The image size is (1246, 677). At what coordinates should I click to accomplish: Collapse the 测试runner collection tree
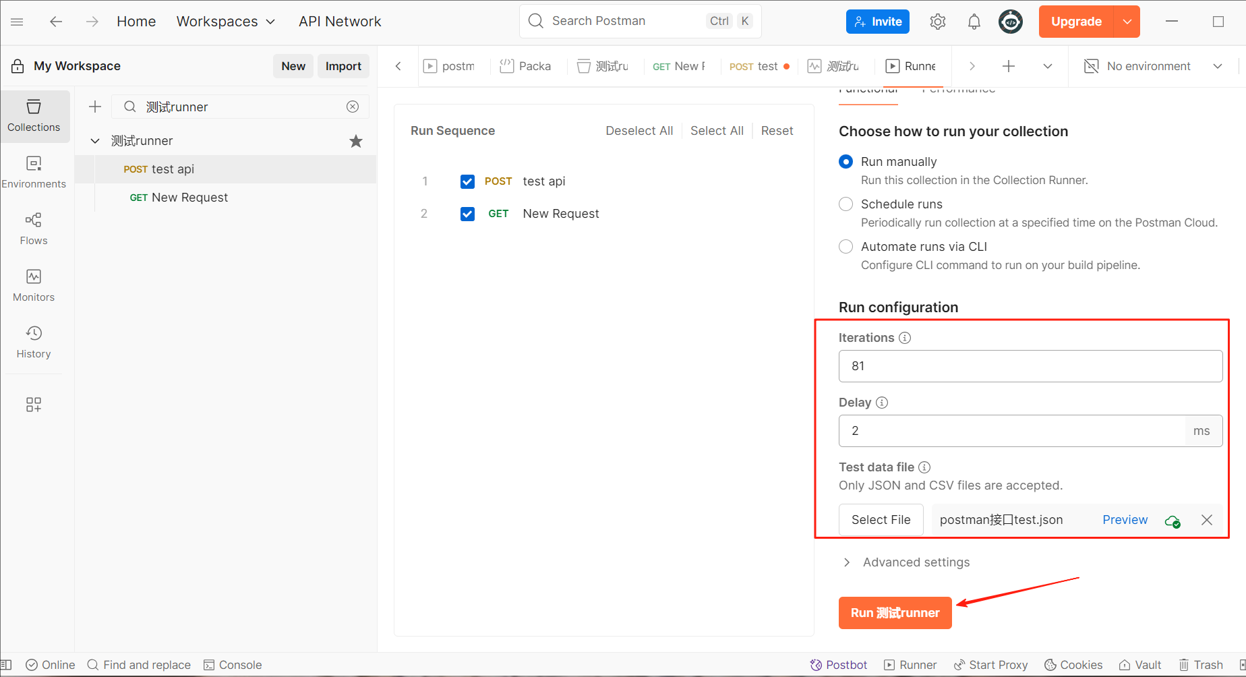coord(95,141)
